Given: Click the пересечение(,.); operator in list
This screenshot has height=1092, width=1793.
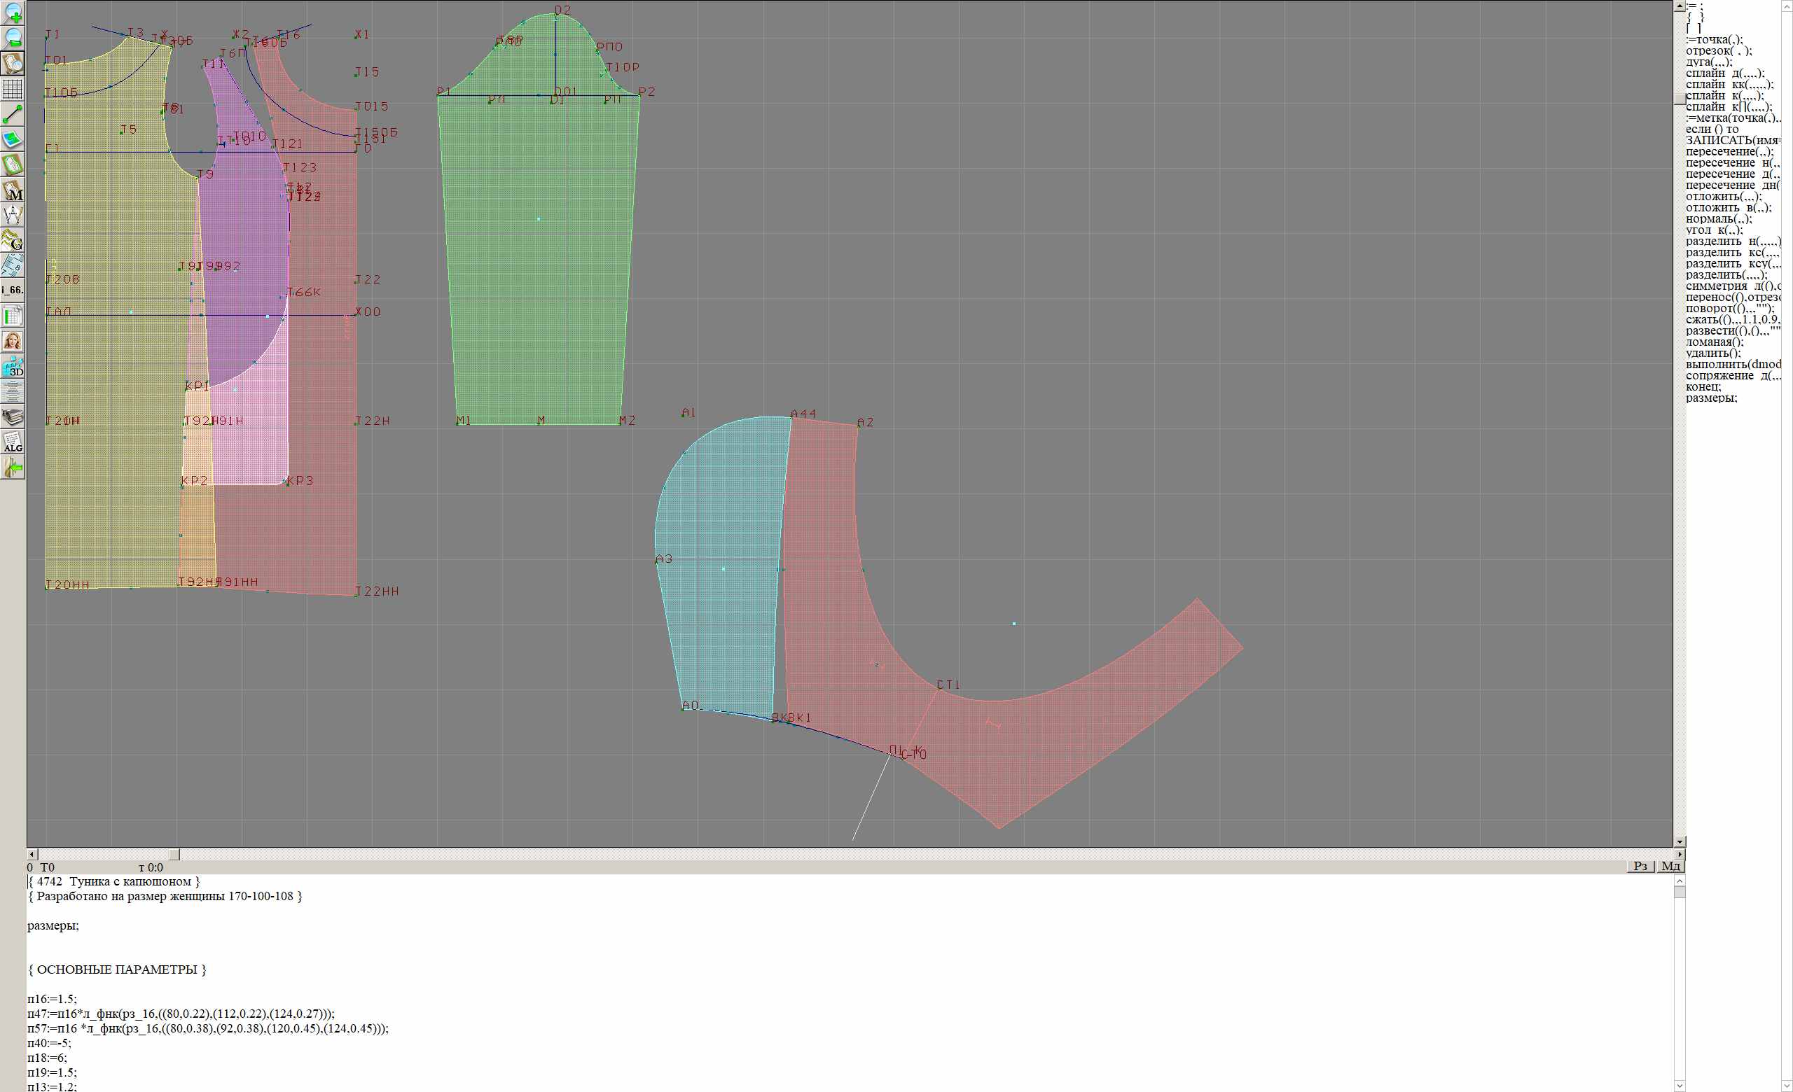Looking at the screenshot, I should pyautogui.click(x=1729, y=152).
